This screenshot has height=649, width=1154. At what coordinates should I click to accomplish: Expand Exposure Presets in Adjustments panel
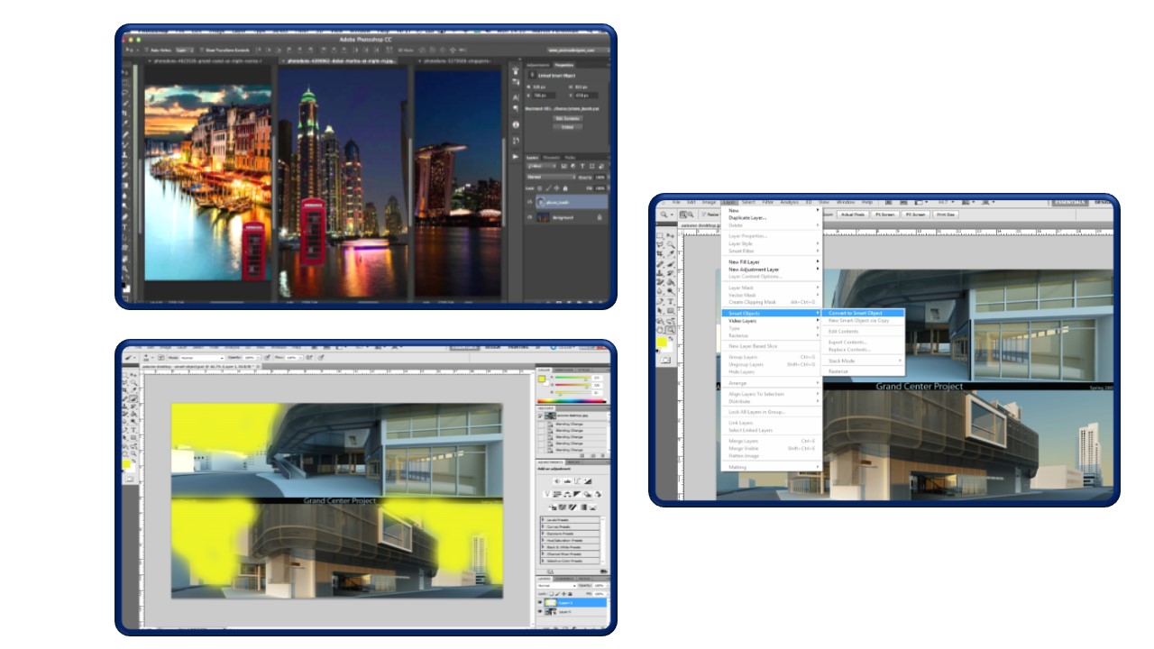click(x=543, y=534)
